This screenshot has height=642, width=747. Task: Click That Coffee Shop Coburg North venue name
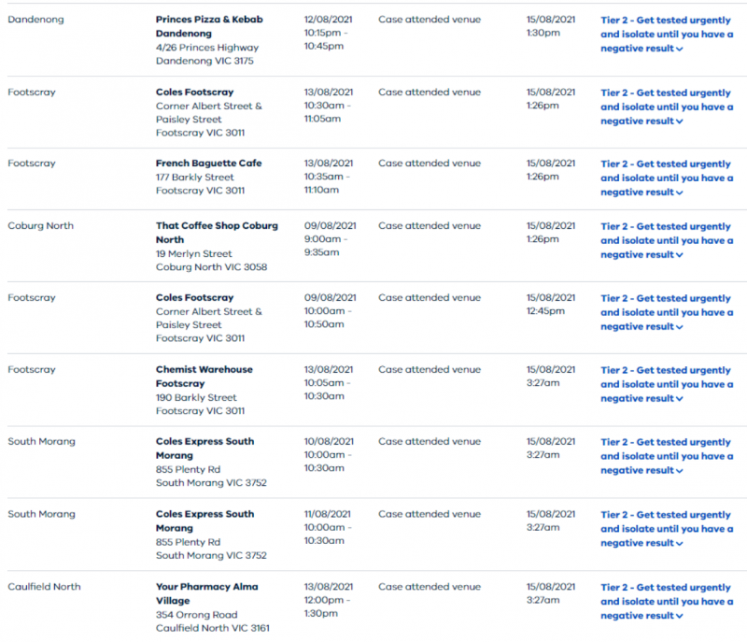click(x=216, y=233)
